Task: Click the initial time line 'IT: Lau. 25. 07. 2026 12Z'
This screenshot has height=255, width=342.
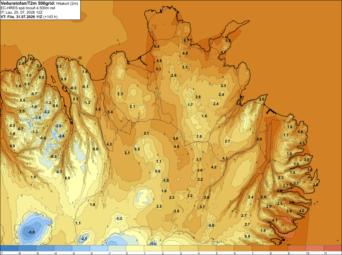Action: tap(22, 12)
